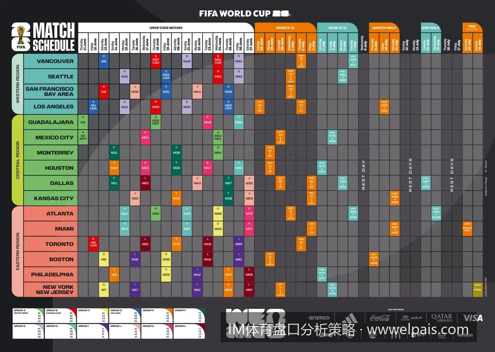This screenshot has width=495, height=352.
Task: Click match M8 in San Francisco row
Action: click(x=104, y=92)
